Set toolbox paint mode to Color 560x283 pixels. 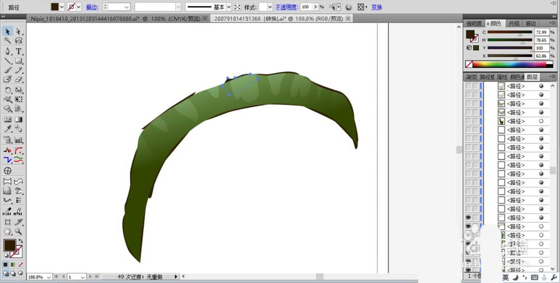click(6, 265)
